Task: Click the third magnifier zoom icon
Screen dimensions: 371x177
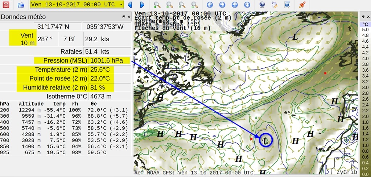Action: click(x=182, y=4)
